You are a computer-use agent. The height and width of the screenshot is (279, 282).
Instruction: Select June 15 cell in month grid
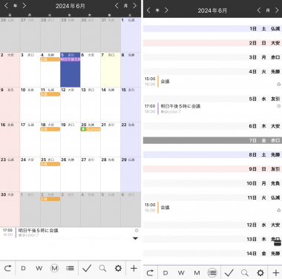point(131,105)
